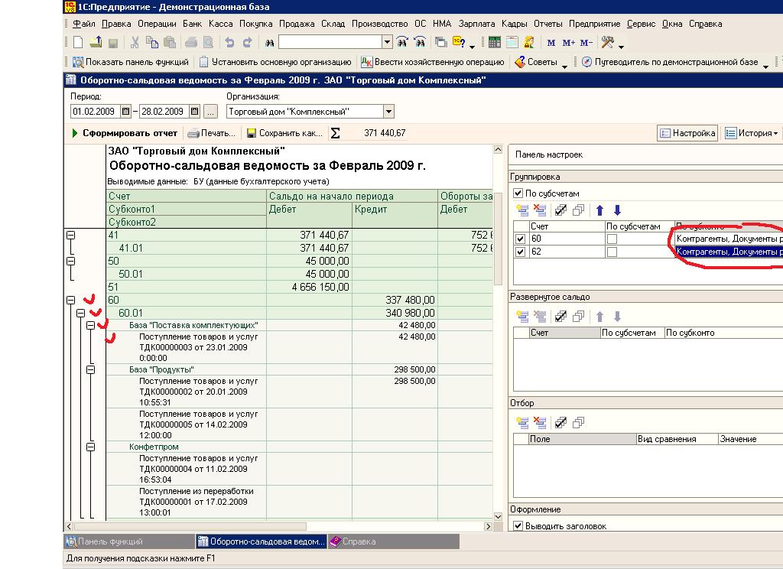
Task: Add a filter row in Отбор toolbar
Action: point(522,423)
